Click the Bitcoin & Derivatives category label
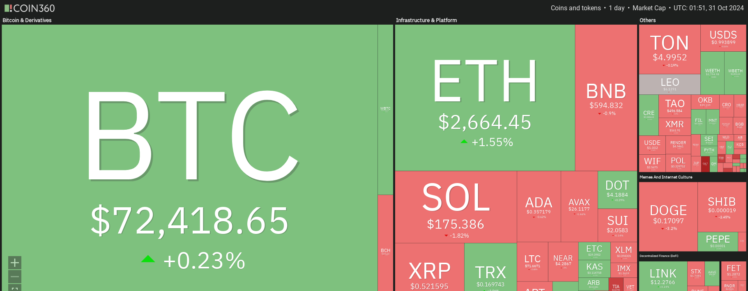Screen dimensions: 748x291 [27, 20]
